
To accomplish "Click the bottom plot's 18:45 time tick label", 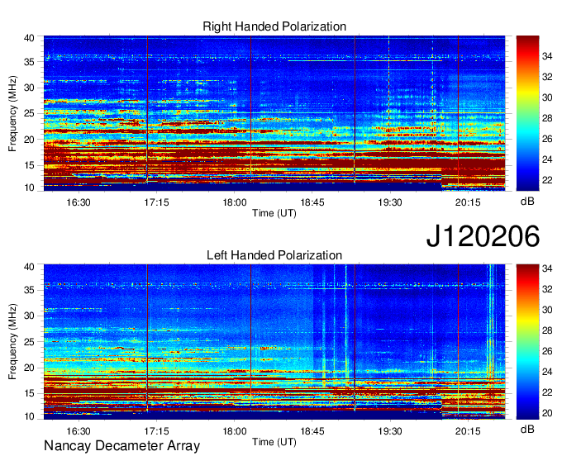I will click(x=312, y=431).
